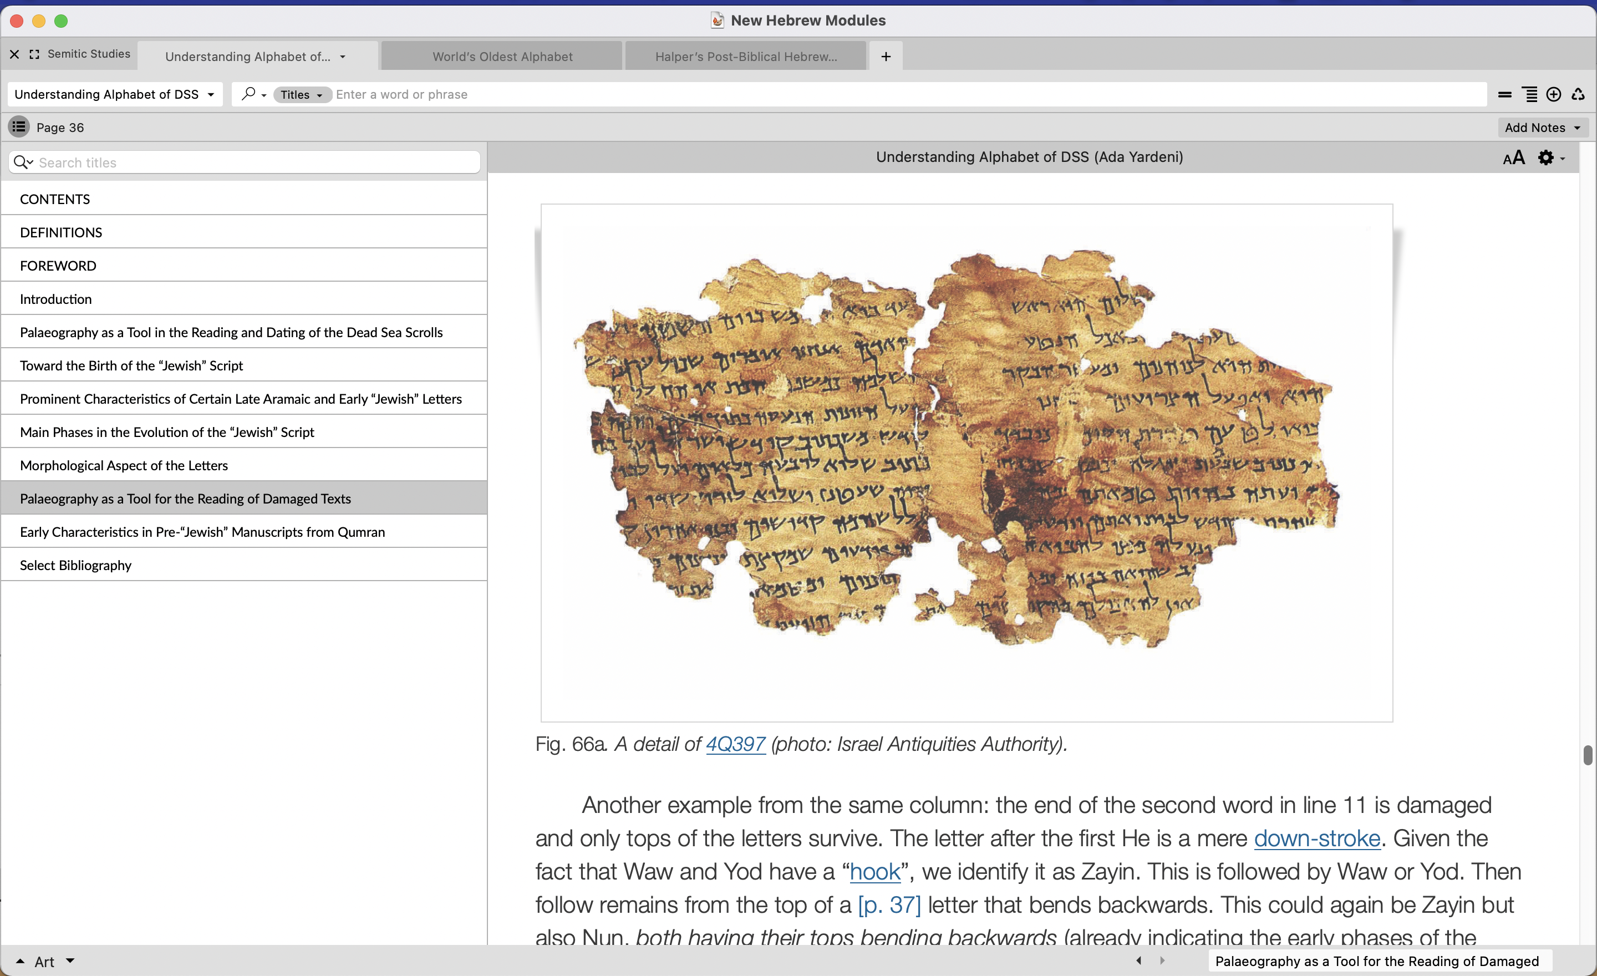Select Morphological Aspect of the Letters entry
The width and height of the screenshot is (1597, 976).
[x=124, y=465]
